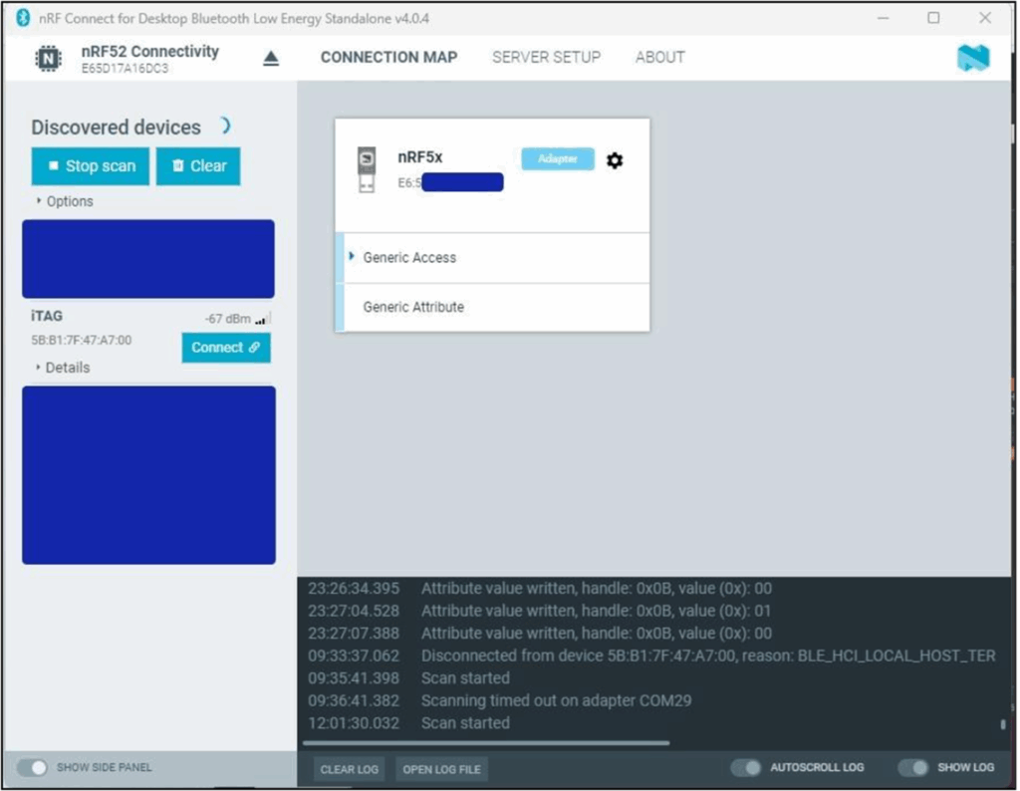Open the adapter settings gear icon
1020x791 pixels.
pos(615,160)
